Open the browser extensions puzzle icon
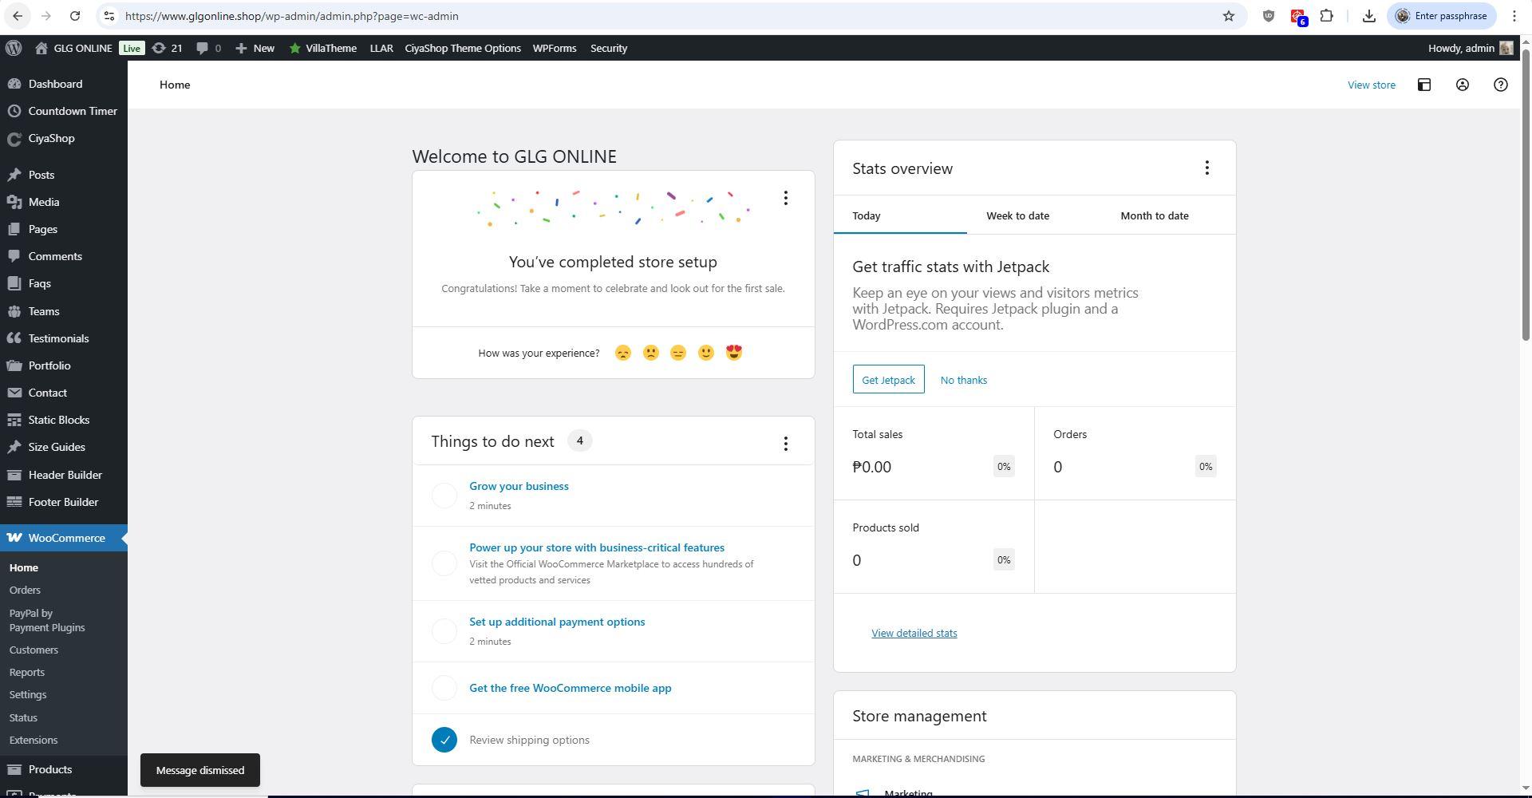This screenshot has width=1532, height=798. click(1326, 16)
